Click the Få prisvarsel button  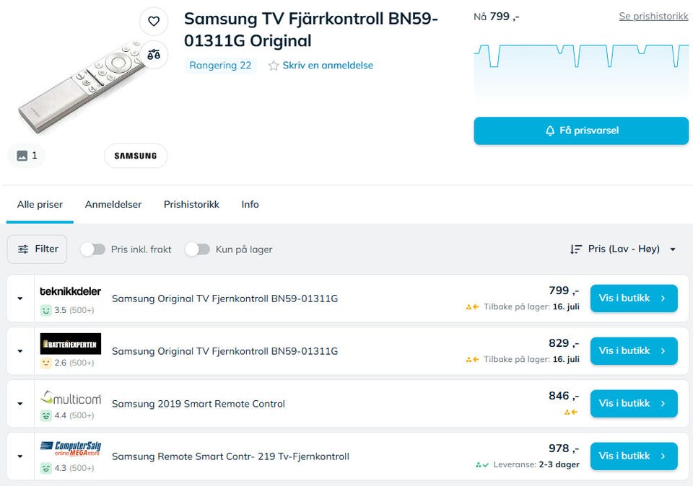pyautogui.click(x=581, y=131)
